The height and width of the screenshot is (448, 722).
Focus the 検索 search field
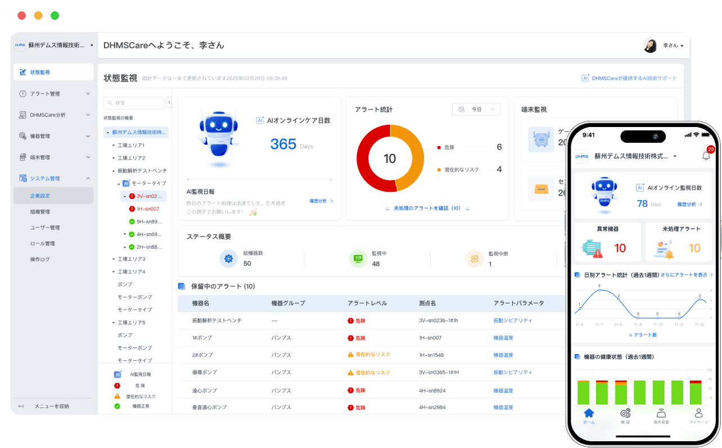(134, 103)
